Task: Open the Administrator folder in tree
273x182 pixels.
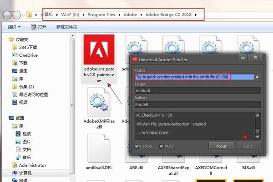Action: [x=29, y=165]
